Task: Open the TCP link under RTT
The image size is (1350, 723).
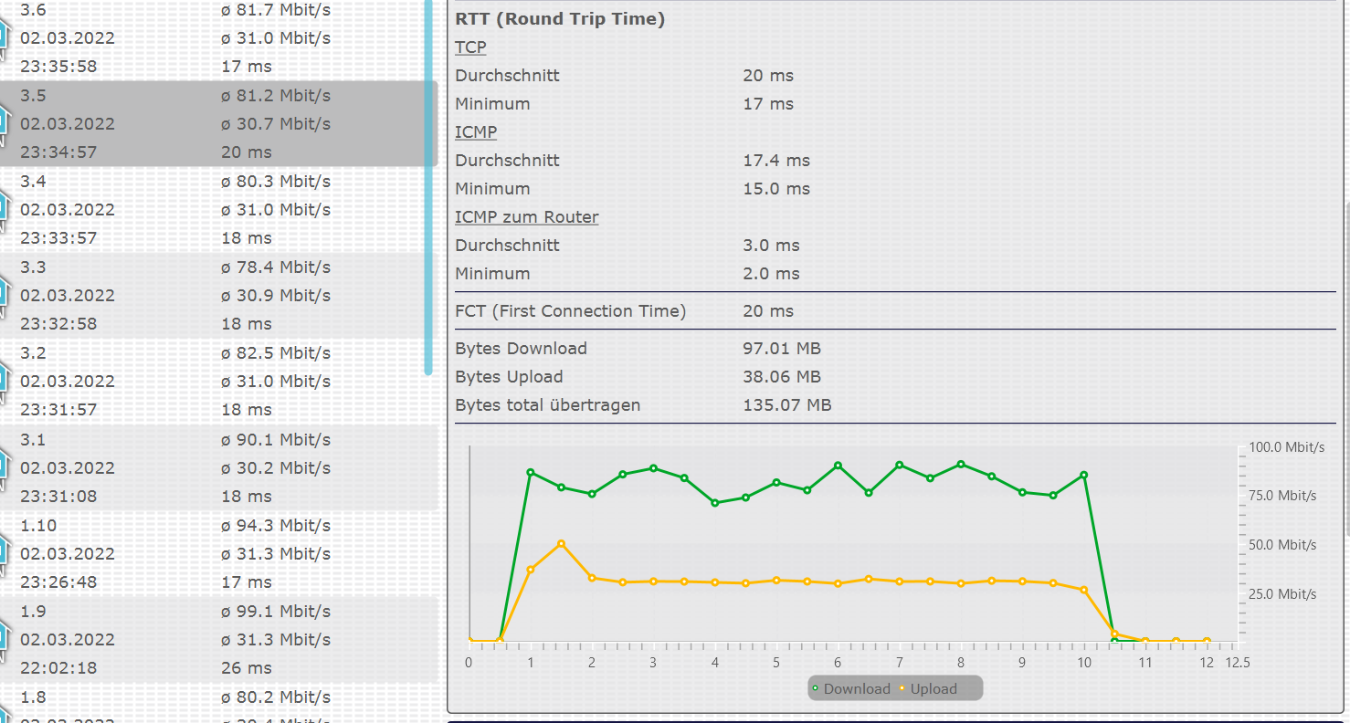Action: tap(470, 47)
